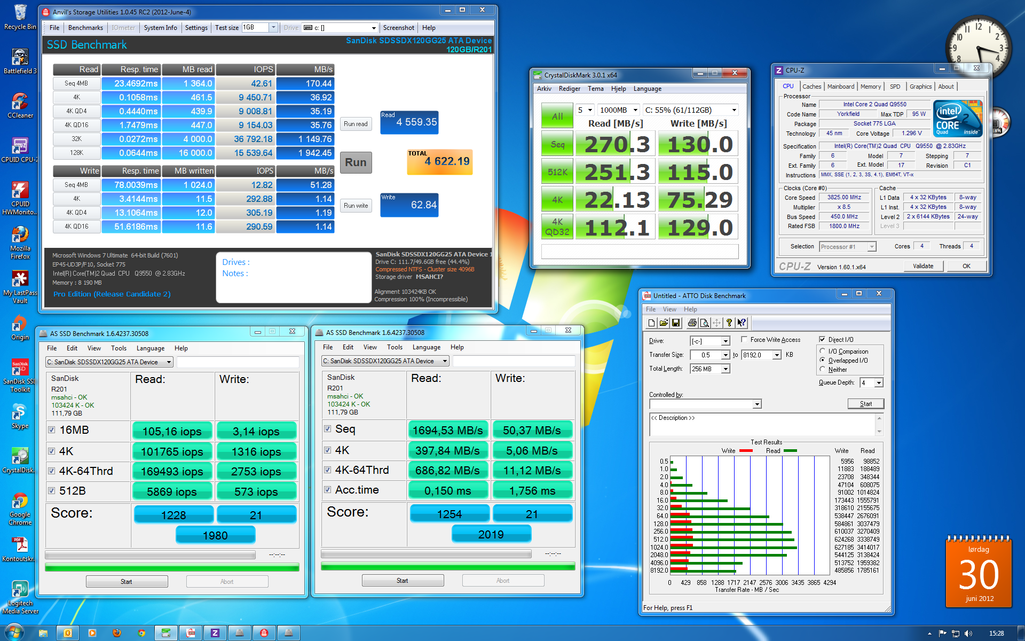Open My LastPass Vault desktop icon
Viewport: 1025px width, 641px height.
[x=20, y=287]
